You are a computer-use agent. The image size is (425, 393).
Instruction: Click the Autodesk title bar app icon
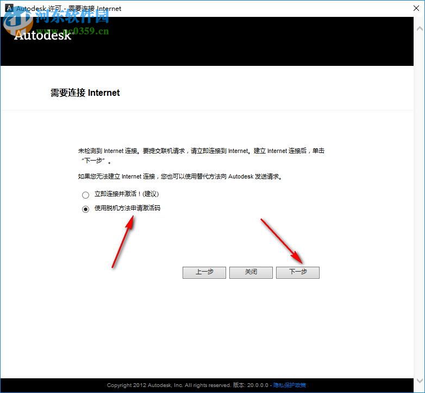[x=9, y=8]
